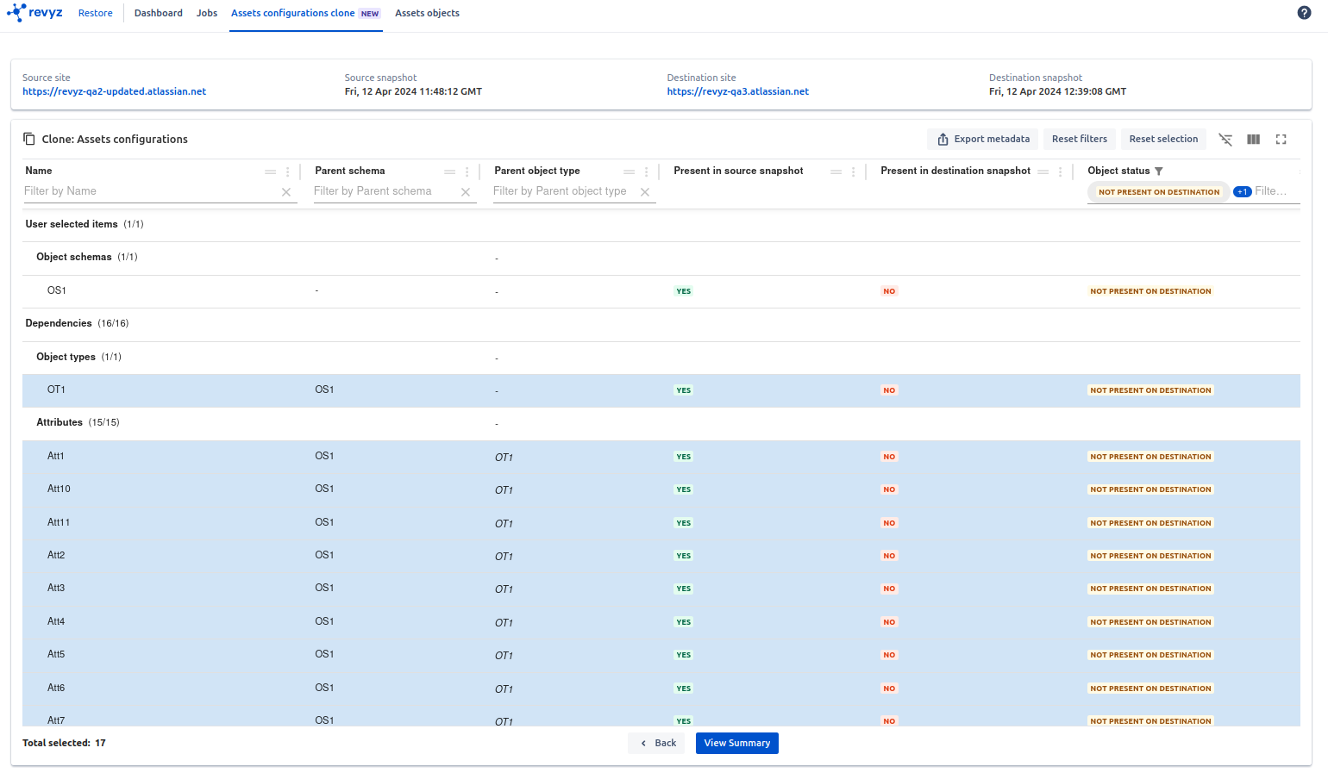Deselect the Att11 attribute row
The width and height of the screenshot is (1328, 779).
pos(661,523)
